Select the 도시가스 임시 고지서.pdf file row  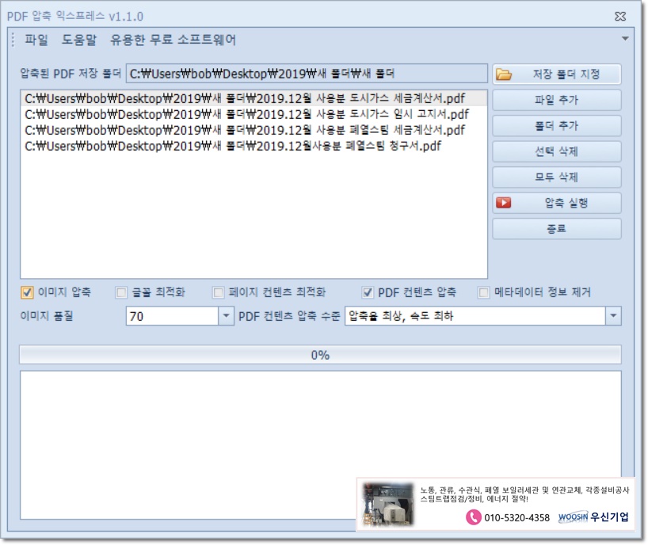253,114
